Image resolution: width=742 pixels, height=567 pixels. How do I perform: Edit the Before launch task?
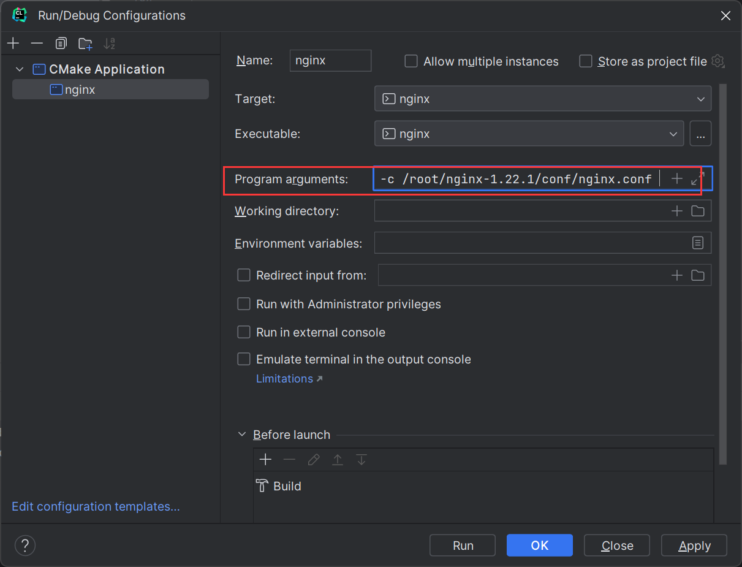coord(313,459)
